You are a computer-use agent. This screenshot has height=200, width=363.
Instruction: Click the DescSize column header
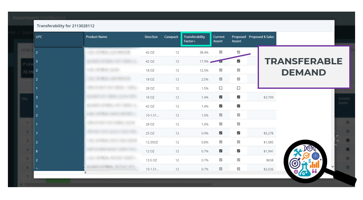point(151,37)
